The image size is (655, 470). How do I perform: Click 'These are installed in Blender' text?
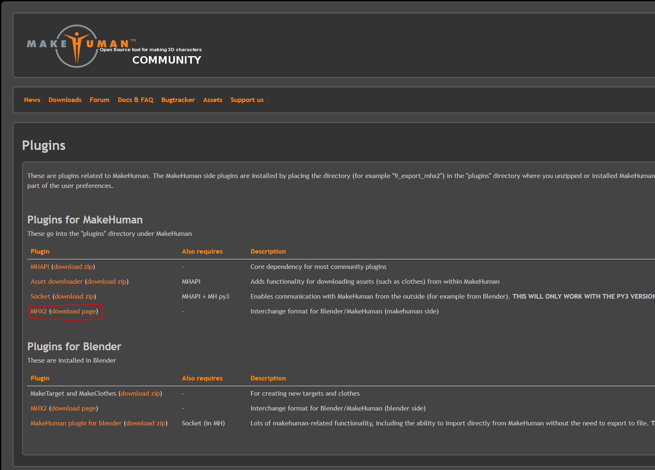point(72,361)
